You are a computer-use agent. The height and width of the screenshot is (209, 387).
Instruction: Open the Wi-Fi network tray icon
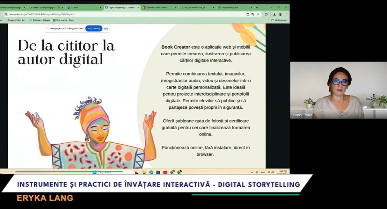pyautogui.click(x=269, y=172)
